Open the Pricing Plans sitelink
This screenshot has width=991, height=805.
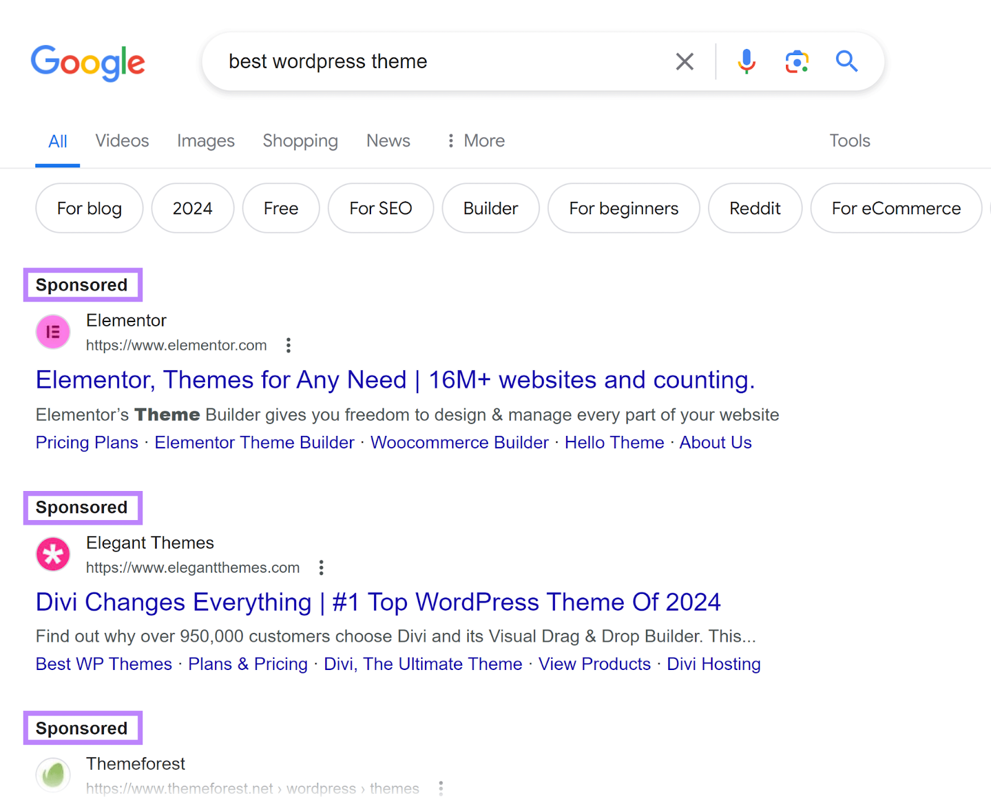pos(86,442)
